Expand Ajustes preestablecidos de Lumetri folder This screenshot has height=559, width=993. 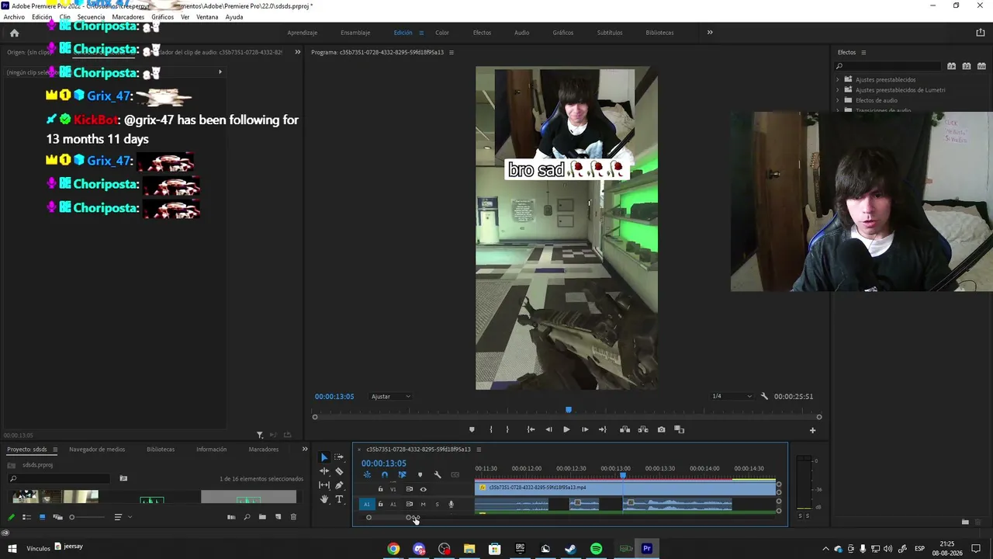[838, 90]
